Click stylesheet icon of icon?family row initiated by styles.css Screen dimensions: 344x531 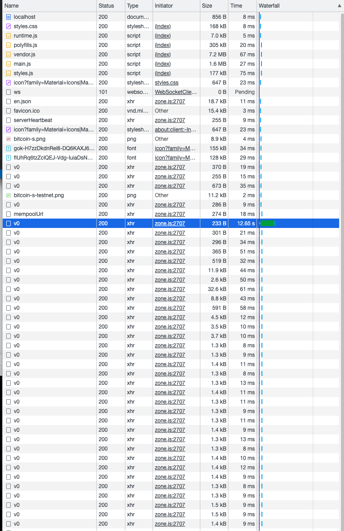click(9, 83)
